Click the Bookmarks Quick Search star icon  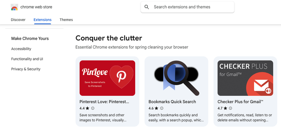point(157,108)
